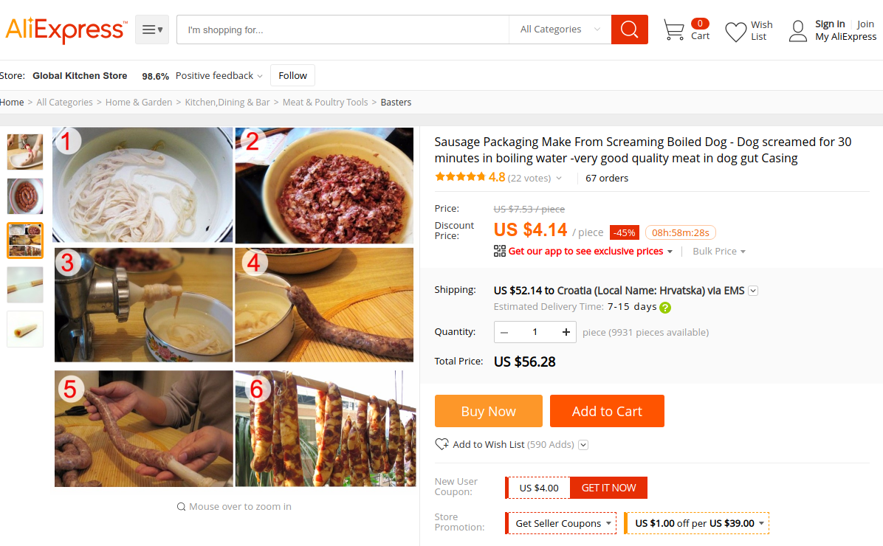Screen dimensions: 883x546
Task: Expand the Bulk Price dropdown
Action: coord(719,252)
